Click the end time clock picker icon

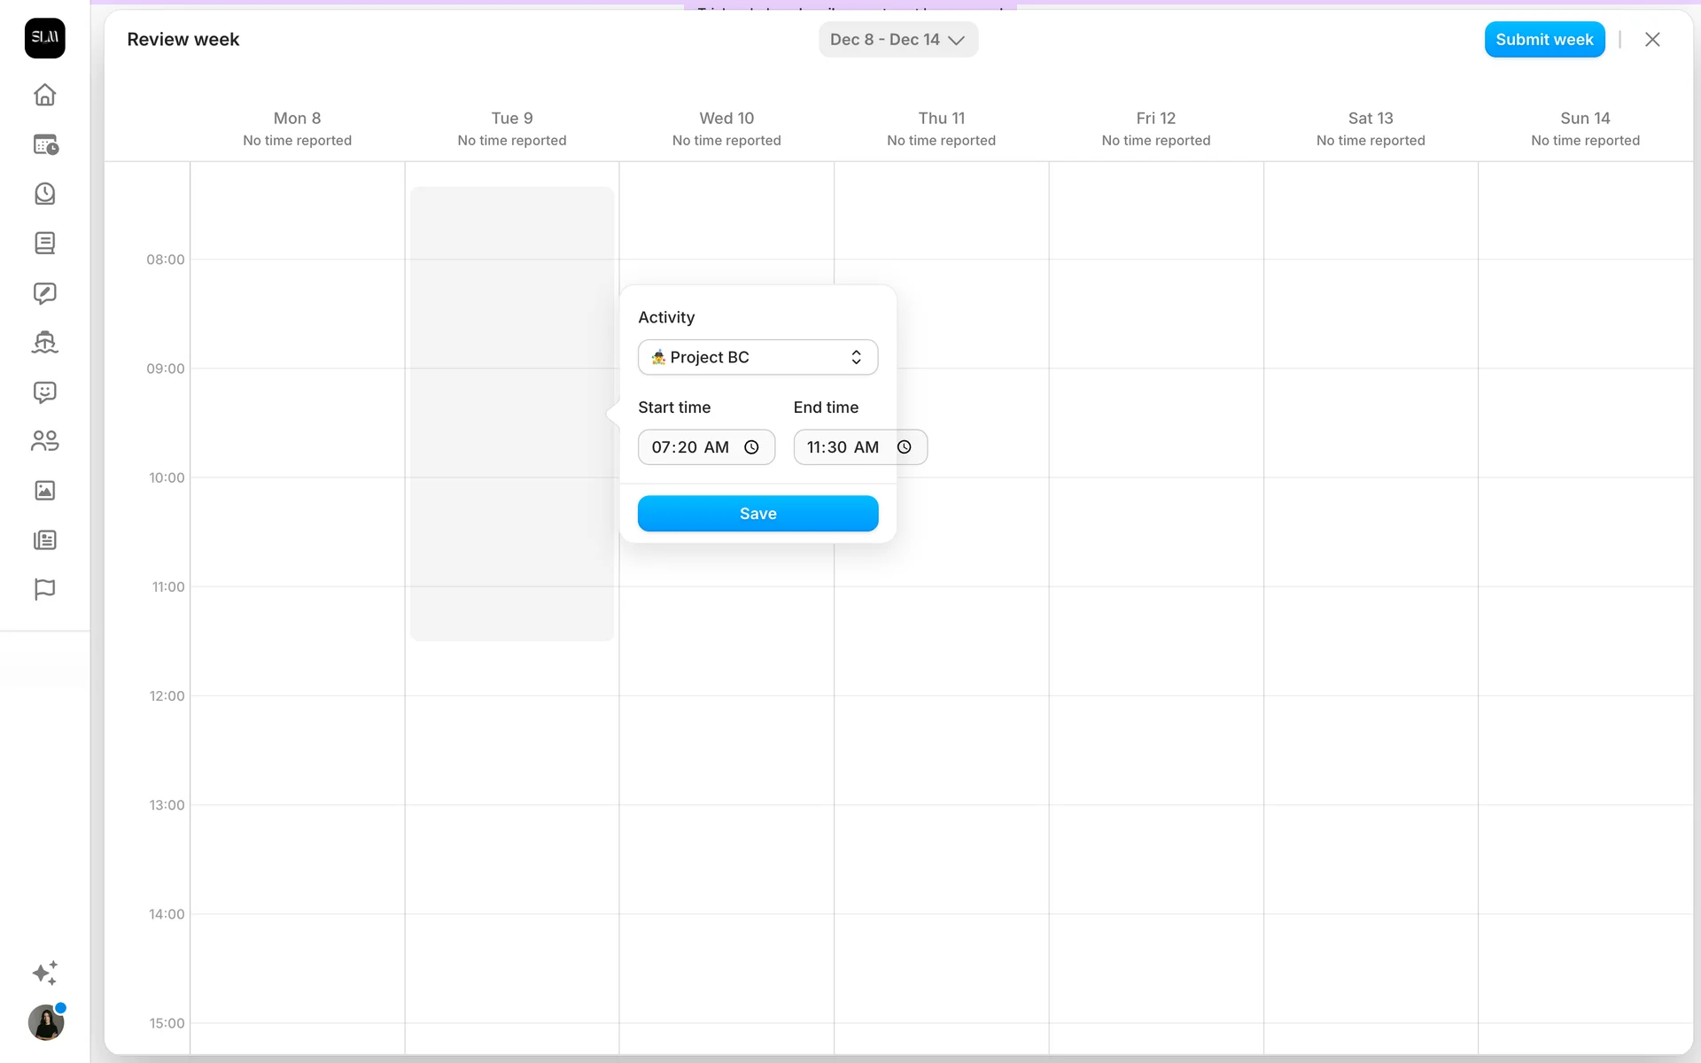pyautogui.click(x=904, y=447)
